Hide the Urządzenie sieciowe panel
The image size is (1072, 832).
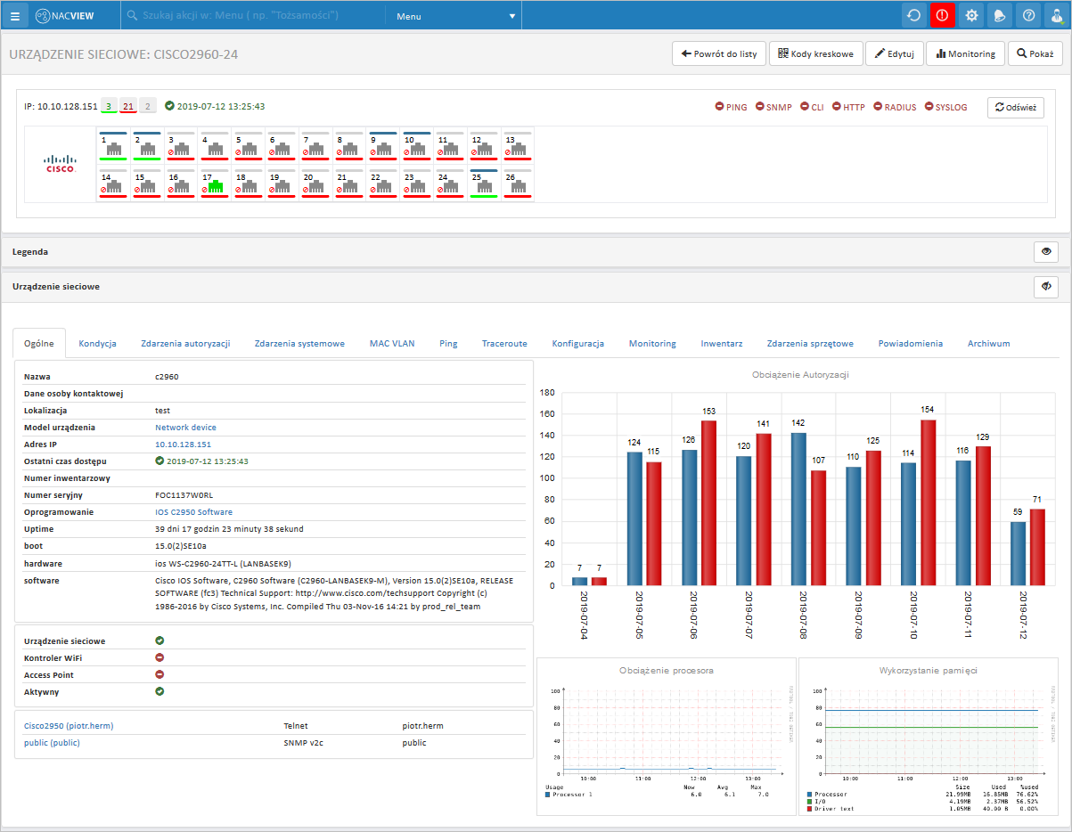1045,287
